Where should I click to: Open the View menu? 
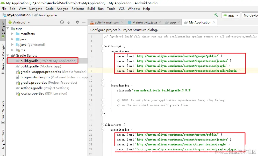tap(22, 9)
